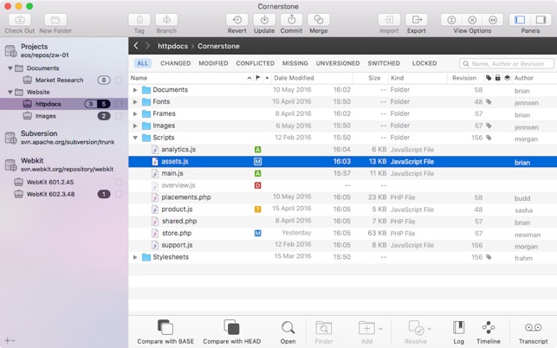Click the Check Out toolbar icon
The height and width of the screenshot is (348, 557).
[x=20, y=20]
